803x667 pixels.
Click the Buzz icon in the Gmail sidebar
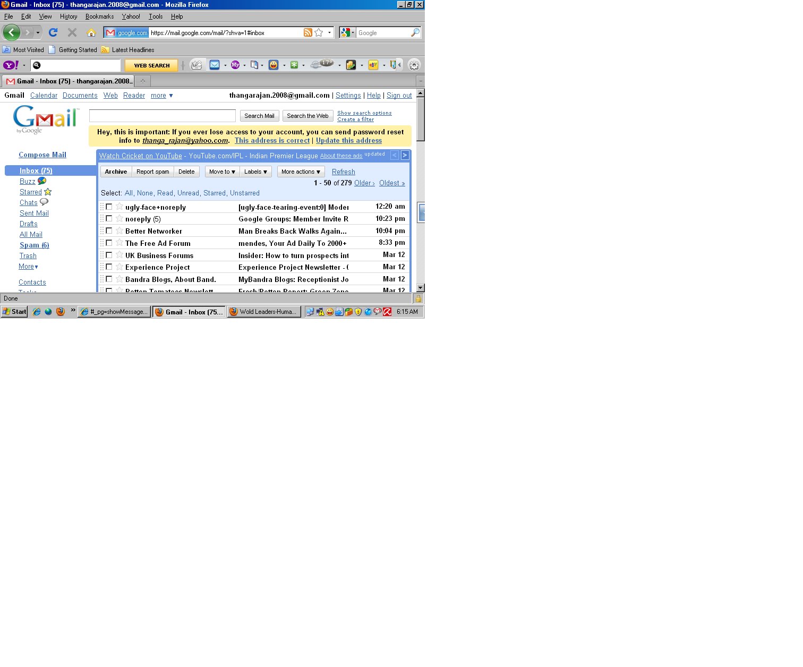(x=42, y=181)
